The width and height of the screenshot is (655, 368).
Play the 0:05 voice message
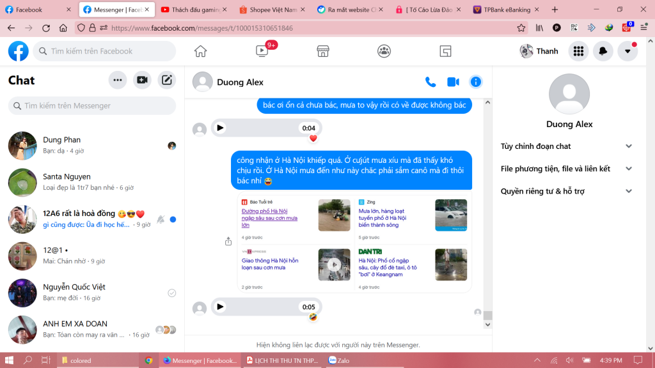220,307
